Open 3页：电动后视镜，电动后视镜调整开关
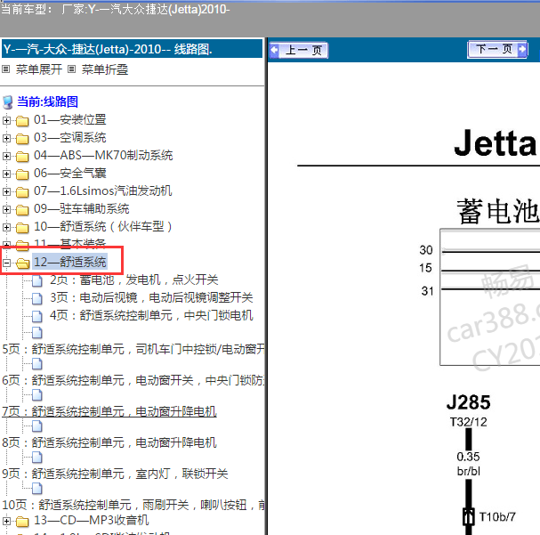540x535 pixels. point(151,297)
